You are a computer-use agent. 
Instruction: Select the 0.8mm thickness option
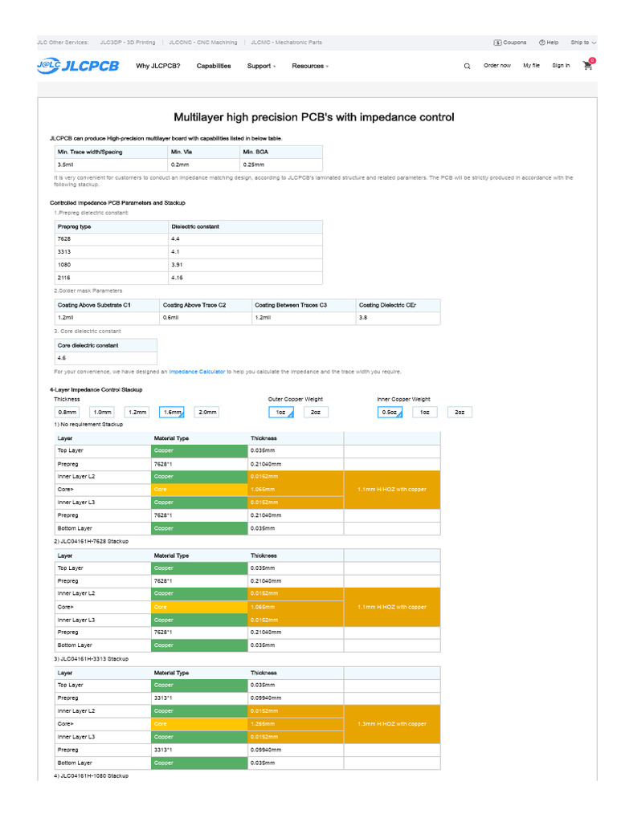[x=66, y=412]
